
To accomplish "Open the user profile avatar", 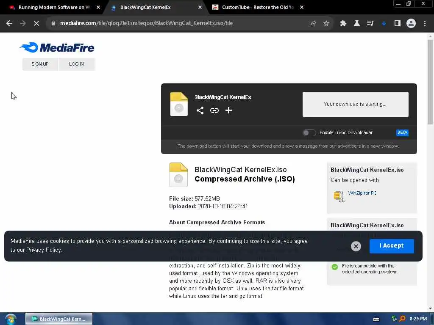I will (411, 24).
